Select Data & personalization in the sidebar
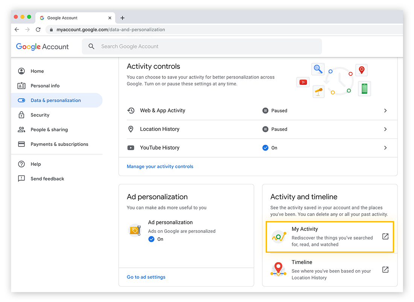Screen dimensions: 414x302 [x=56, y=100]
